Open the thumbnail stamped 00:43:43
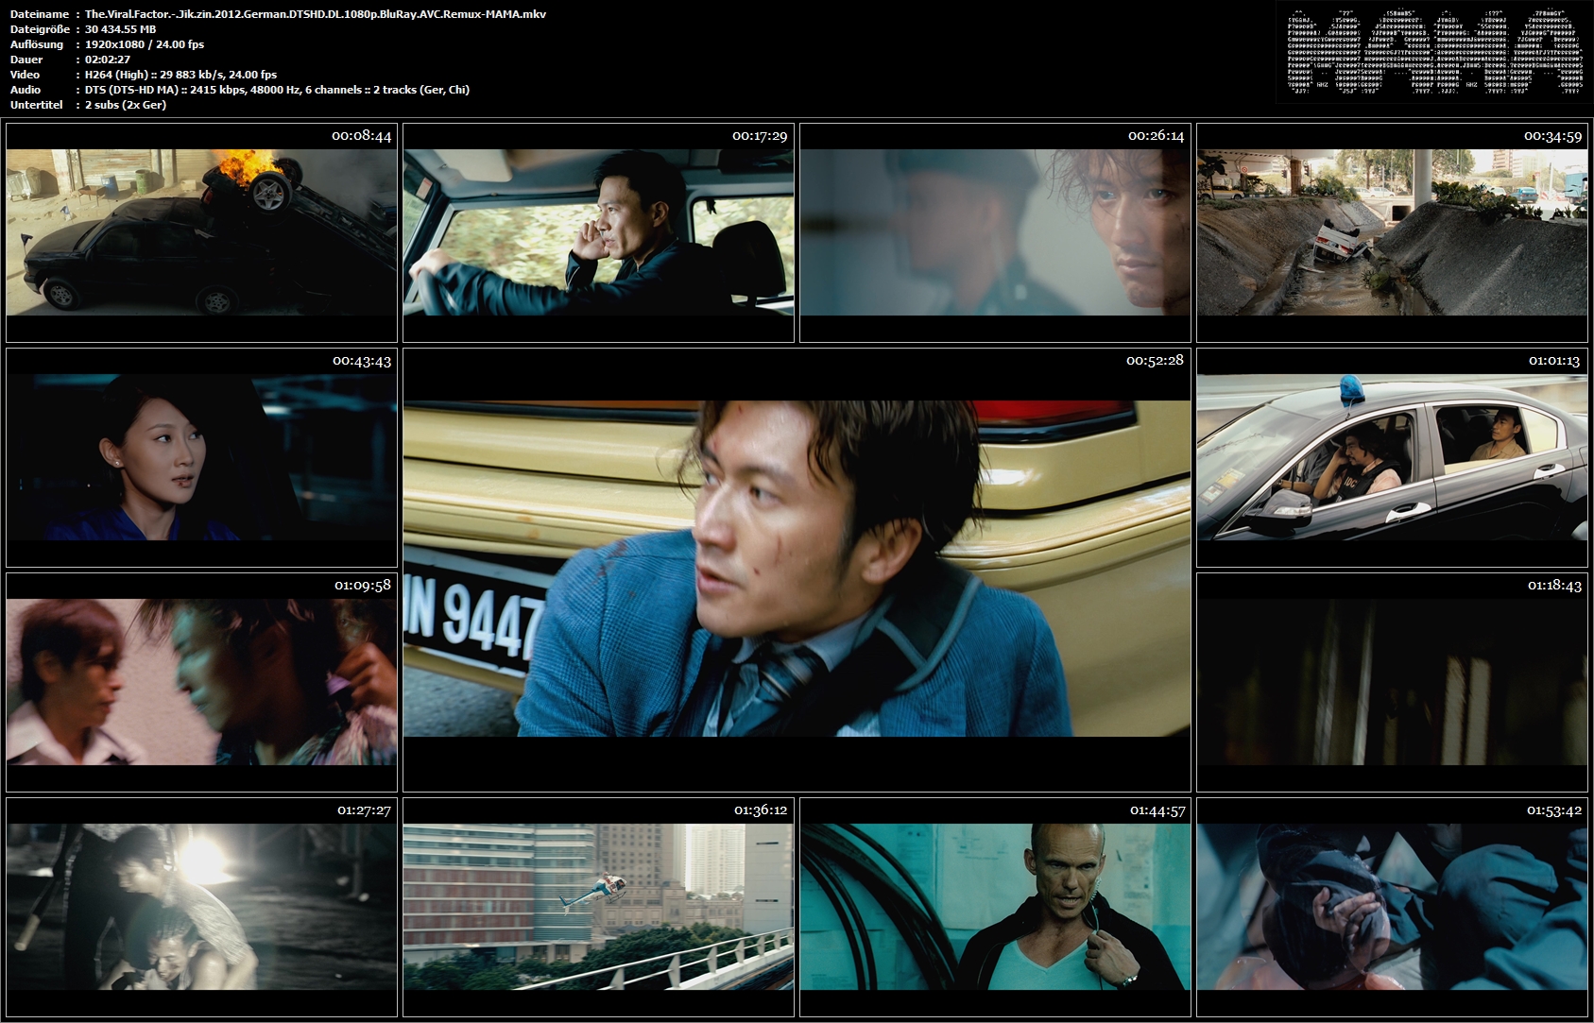Viewport: 1594px width, 1023px height. [x=201, y=457]
